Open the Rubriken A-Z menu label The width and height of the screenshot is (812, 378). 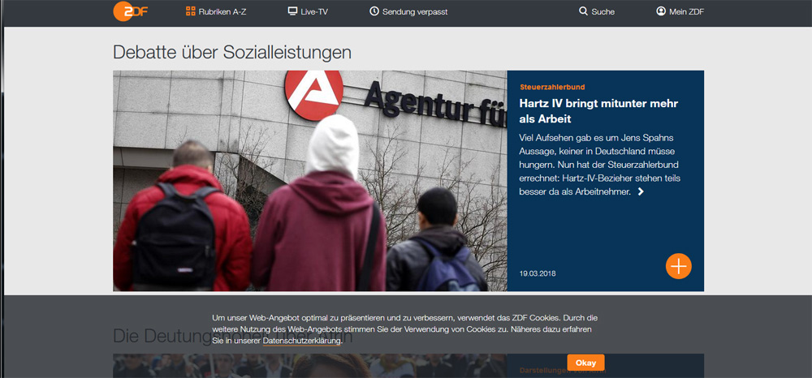(222, 12)
